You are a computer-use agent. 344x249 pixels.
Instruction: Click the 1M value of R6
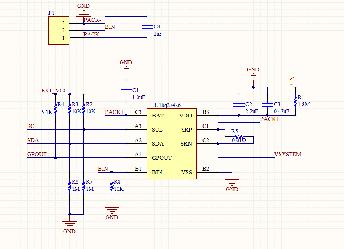(x=76, y=189)
